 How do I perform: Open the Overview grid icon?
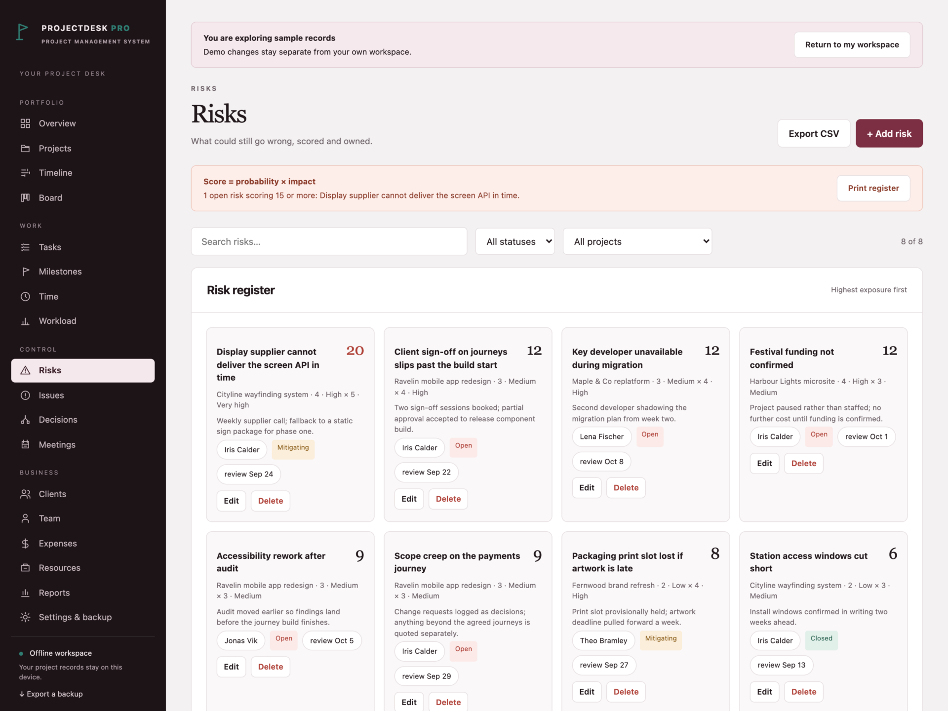coord(25,123)
